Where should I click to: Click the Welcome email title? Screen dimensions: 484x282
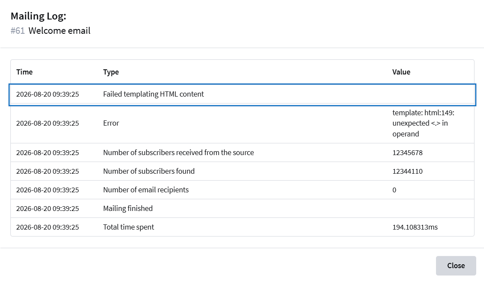pyautogui.click(x=60, y=31)
